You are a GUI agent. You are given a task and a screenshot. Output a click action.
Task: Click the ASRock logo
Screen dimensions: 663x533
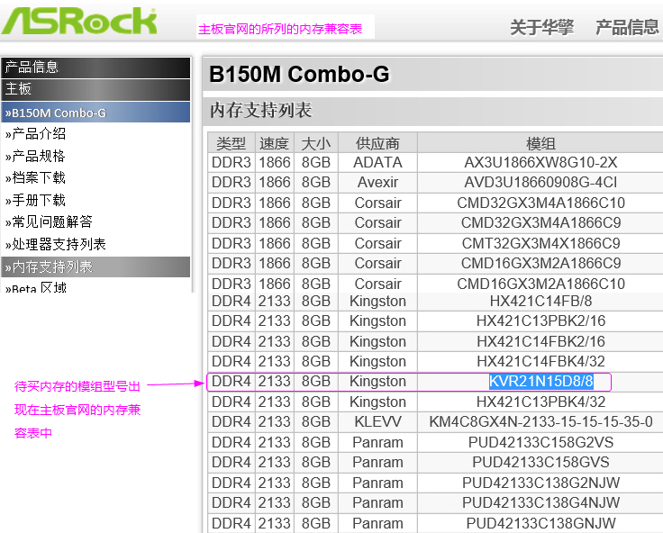pos(79,21)
